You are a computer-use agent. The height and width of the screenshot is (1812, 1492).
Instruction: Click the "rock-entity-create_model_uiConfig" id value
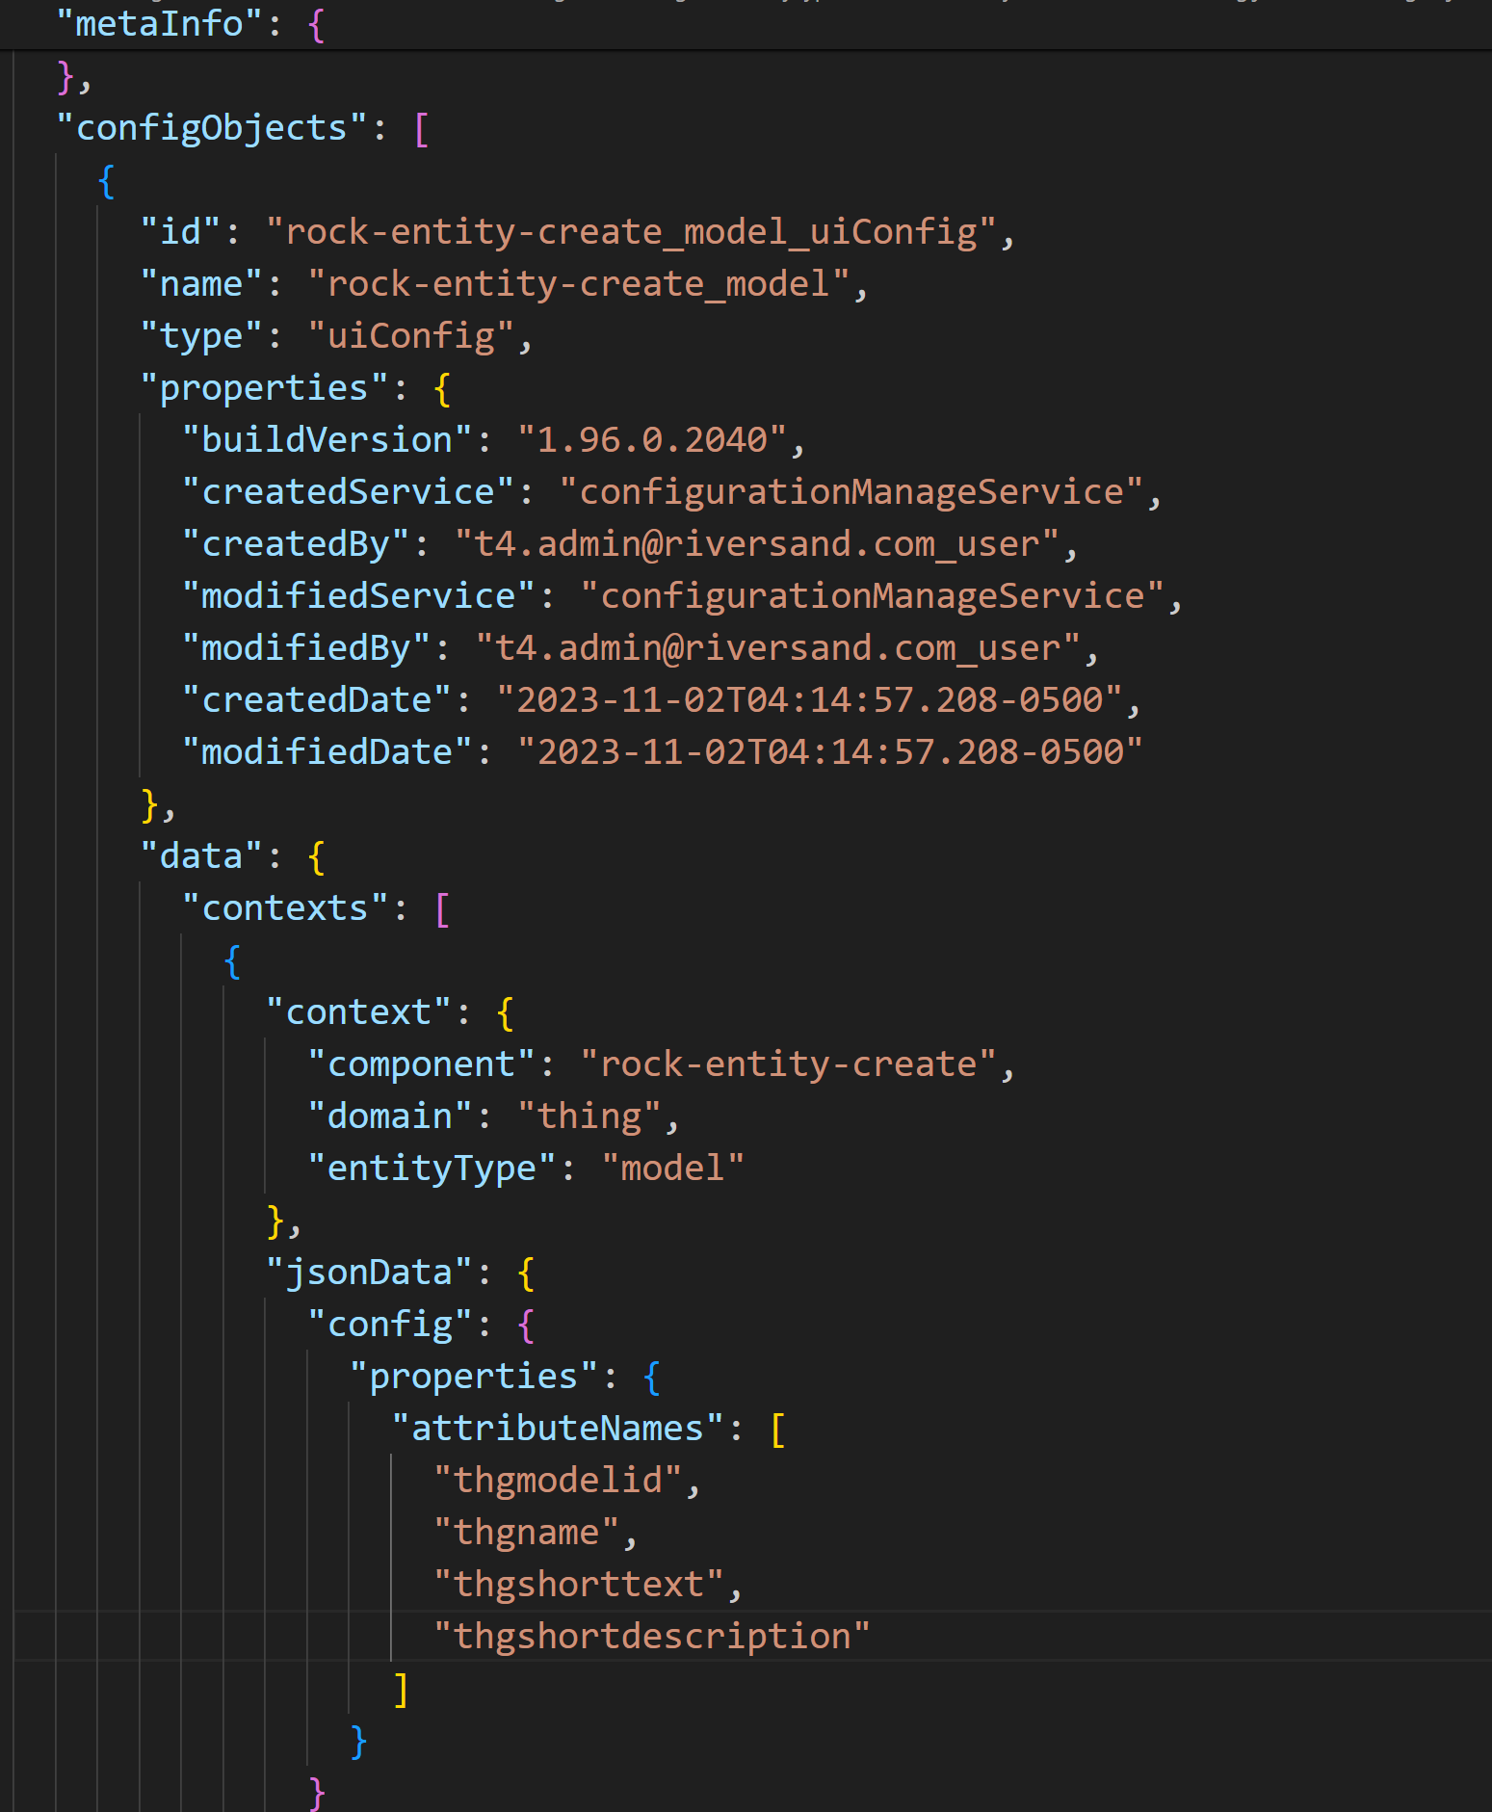(631, 232)
